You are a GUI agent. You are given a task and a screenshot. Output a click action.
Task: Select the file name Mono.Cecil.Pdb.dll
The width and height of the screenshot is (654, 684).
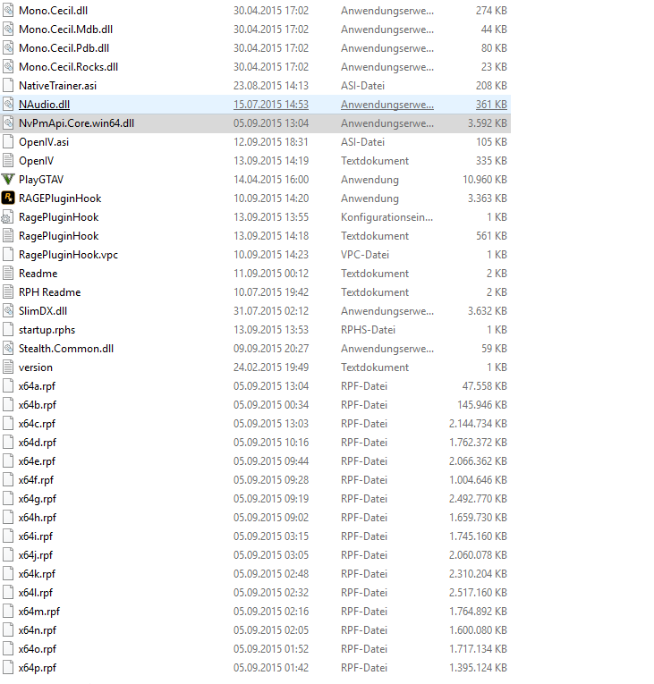(x=64, y=48)
